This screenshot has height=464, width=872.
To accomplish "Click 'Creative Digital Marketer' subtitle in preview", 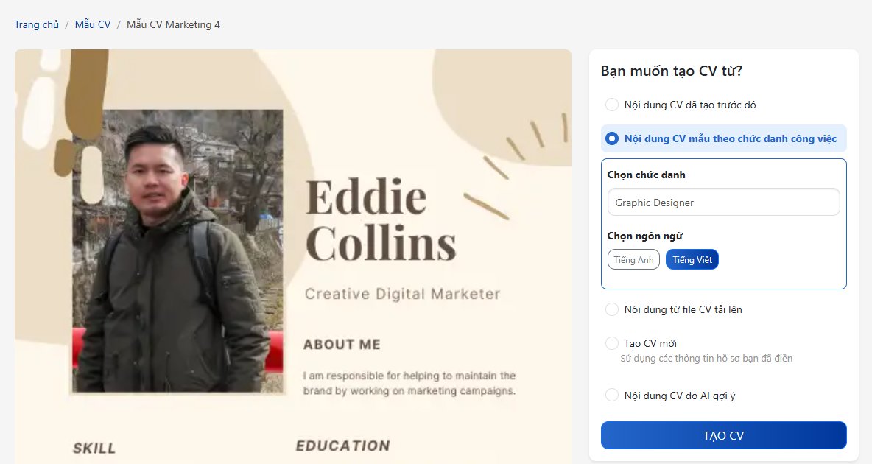I will pos(403,294).
